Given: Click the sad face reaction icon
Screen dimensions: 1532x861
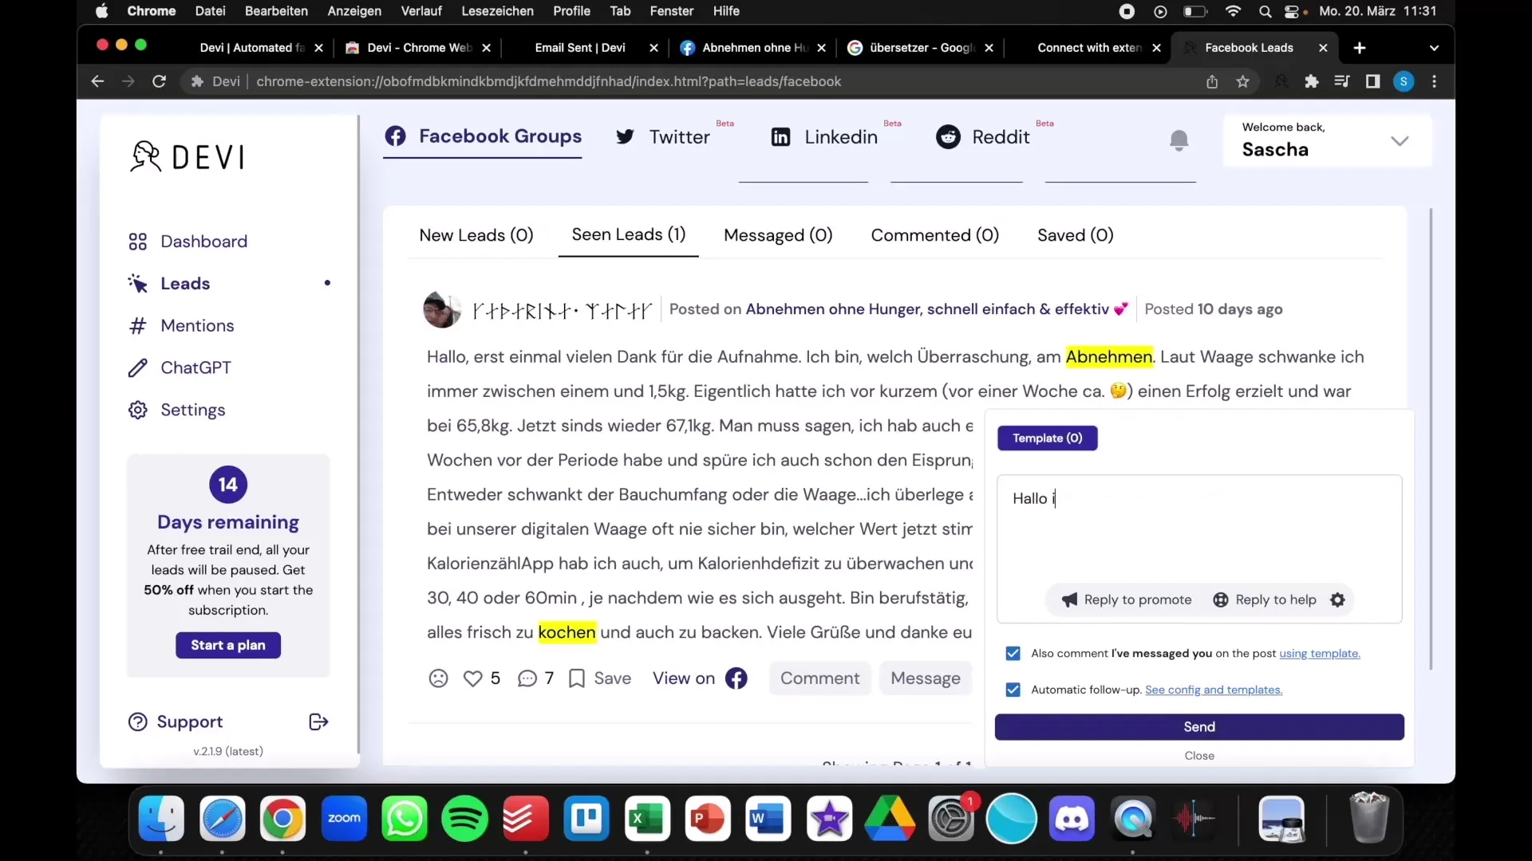Looking at the screenshot, I should coord(438,678).
